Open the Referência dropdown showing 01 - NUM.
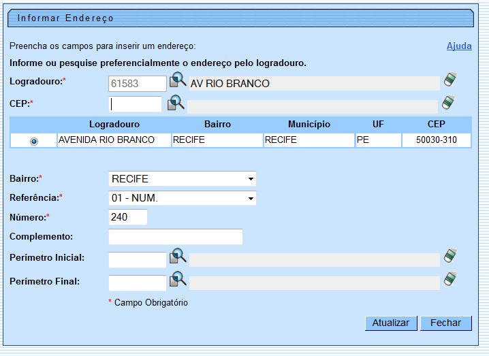This screenshot has width=489, height=356. tap(183, 198)
